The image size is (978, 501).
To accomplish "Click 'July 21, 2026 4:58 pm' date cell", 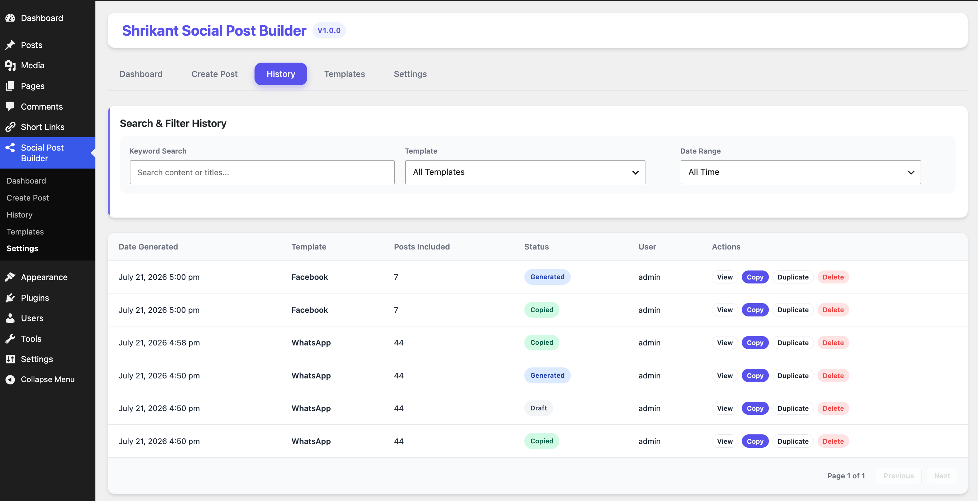I will tap(159, 342).
